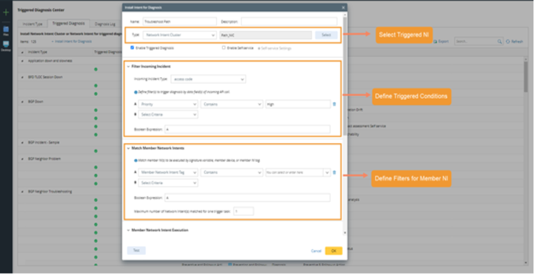The width and height of the screenshot is (534, 274).
Task: Delete filter row A under Filter Incoming Incident
Action: click(334, 105)
